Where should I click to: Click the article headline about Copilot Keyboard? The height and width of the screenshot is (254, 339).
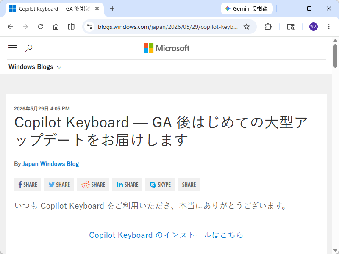pyautogui.click(x=161, y=131)
